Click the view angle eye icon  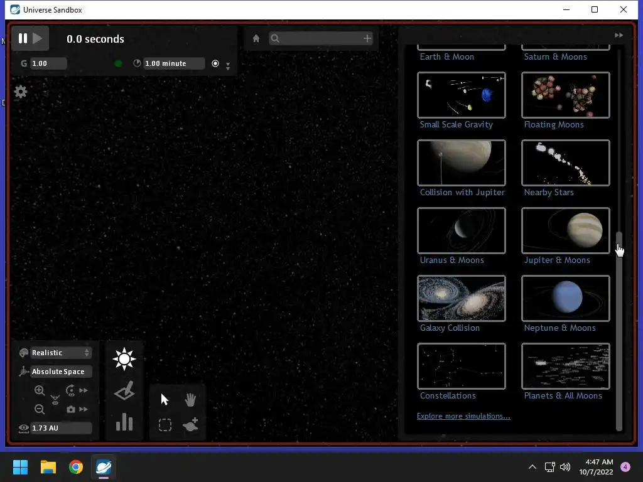55,400
